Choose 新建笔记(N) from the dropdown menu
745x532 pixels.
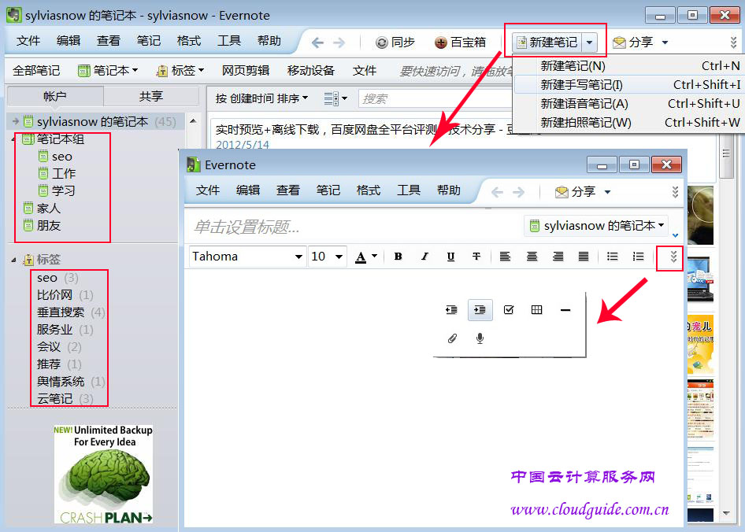pos(628,66)
